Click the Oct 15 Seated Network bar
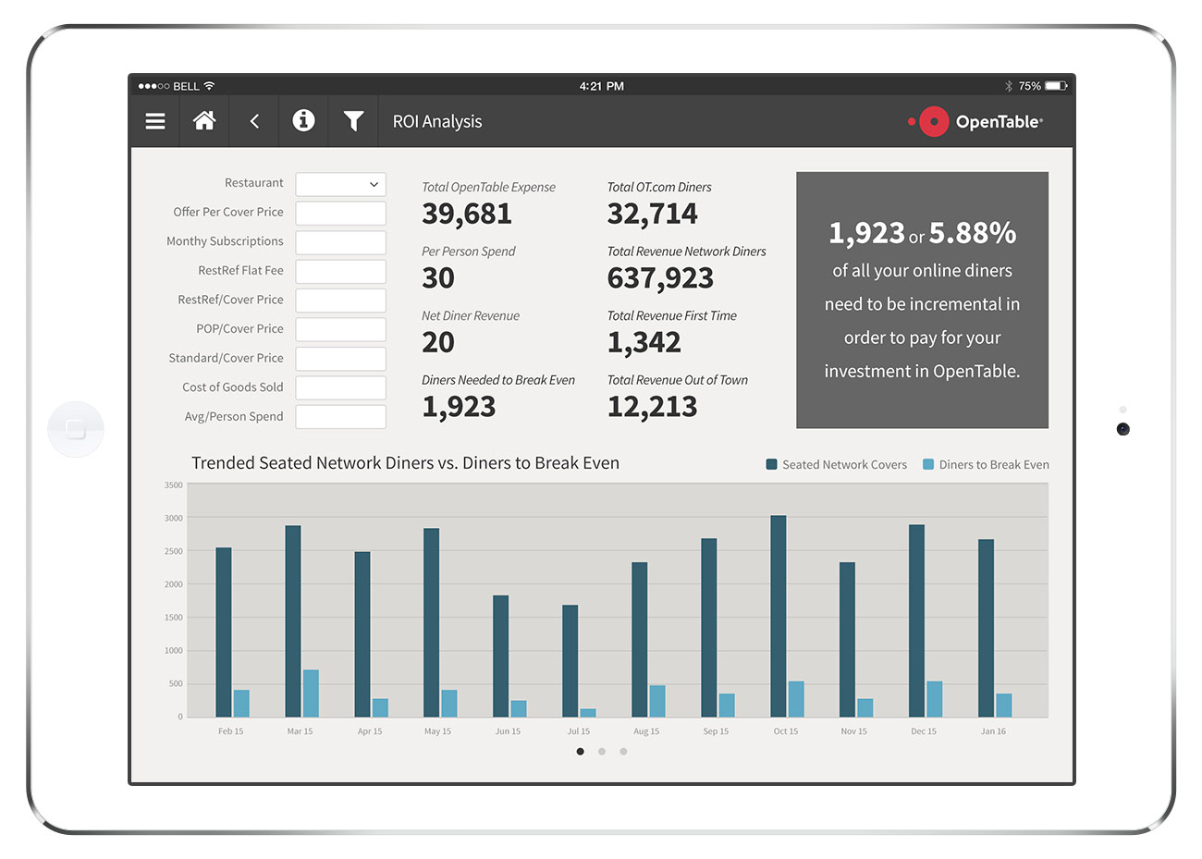Image resolution: width=1202 pixels, height=859 pixels. point(779,617)
